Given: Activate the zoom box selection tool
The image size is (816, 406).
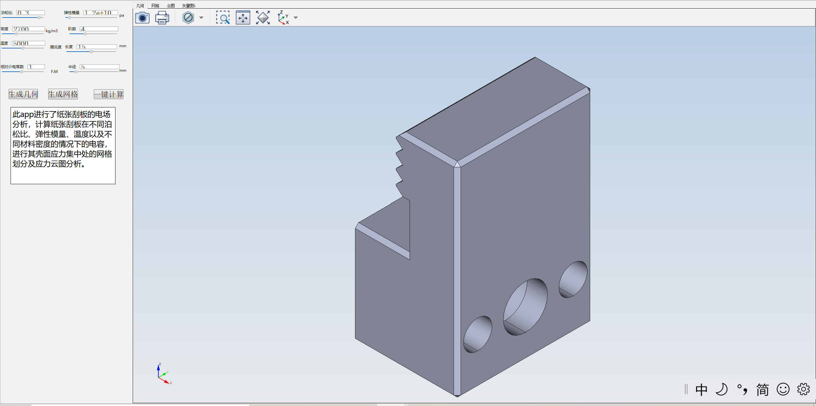Looking at the screenshot, I should (x=223, y=18).
